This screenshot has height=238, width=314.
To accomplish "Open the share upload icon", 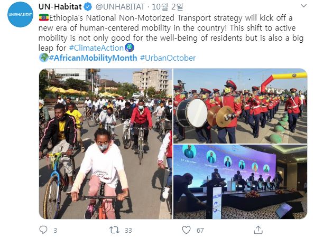I will point(258,230).
